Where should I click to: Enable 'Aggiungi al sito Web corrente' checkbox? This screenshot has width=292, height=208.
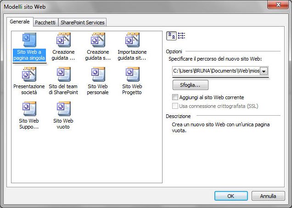(175, 97)
